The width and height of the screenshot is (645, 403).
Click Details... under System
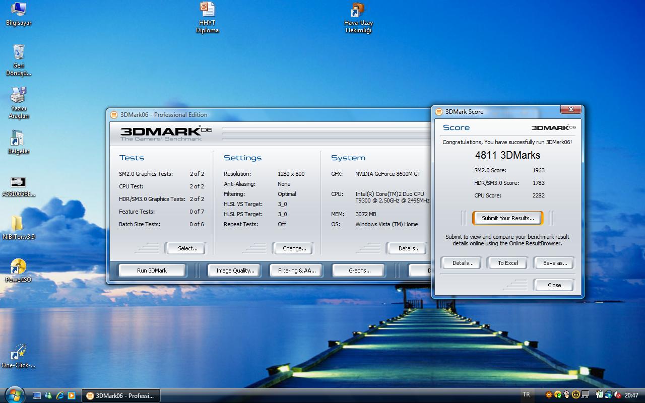click(407, 248)
